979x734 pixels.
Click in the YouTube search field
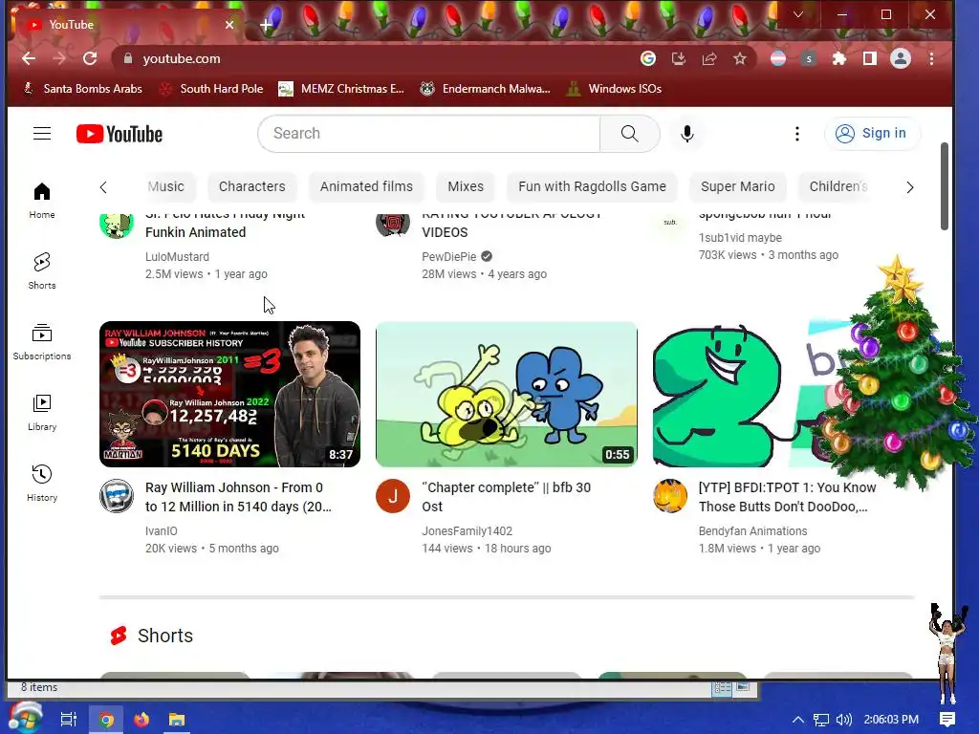pos(429,134)
